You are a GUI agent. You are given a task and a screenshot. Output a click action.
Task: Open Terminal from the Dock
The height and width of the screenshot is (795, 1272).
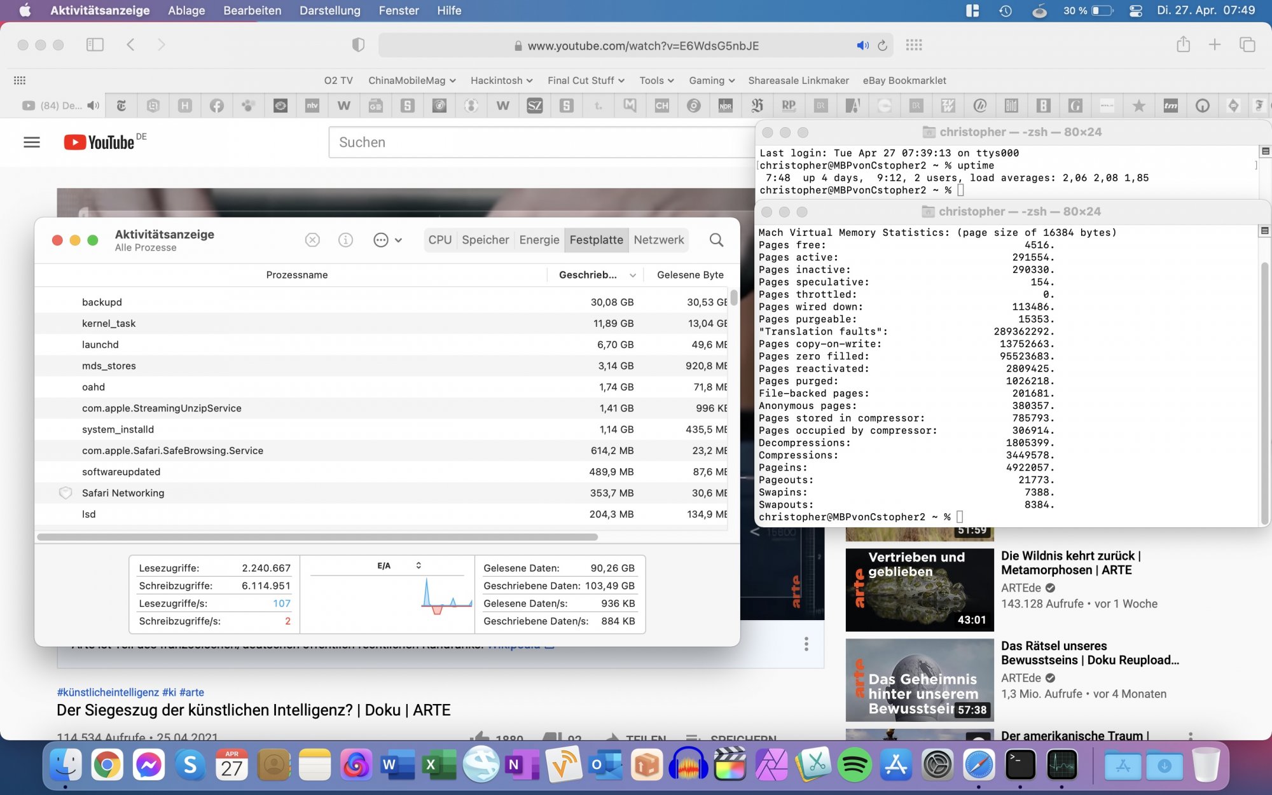tap(1020, 764)
